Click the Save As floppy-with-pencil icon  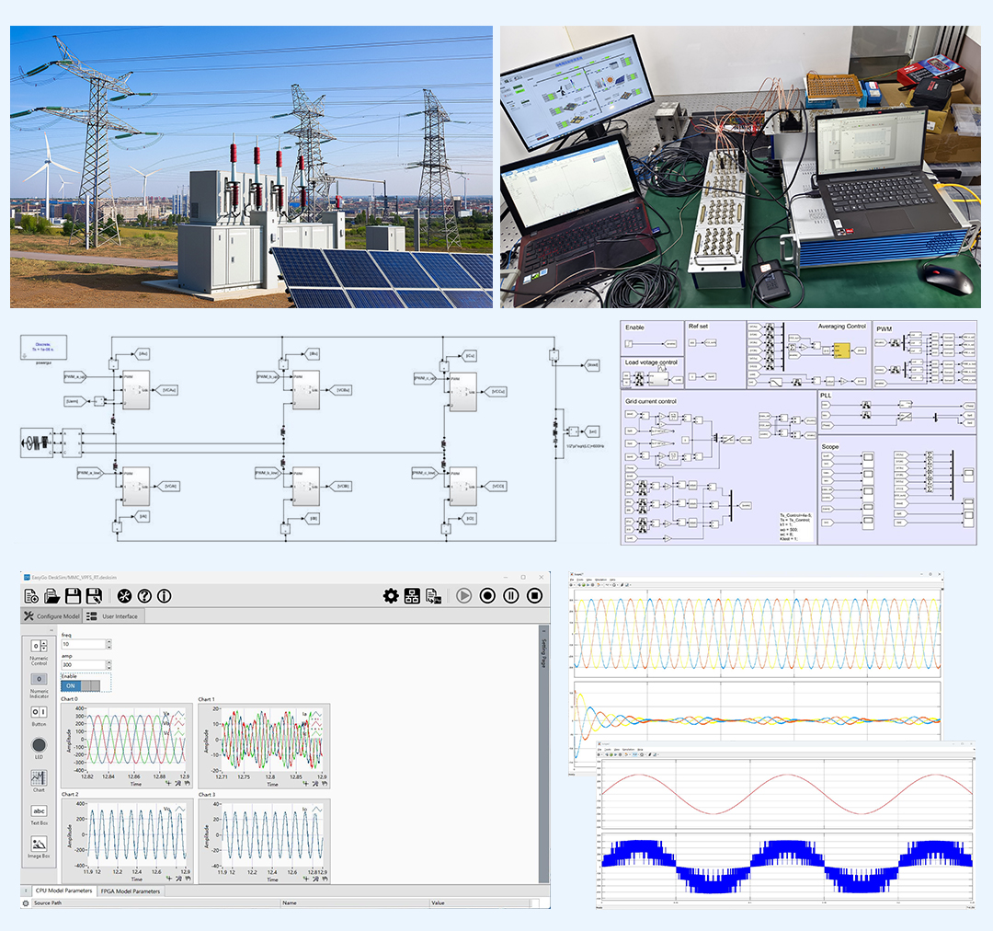click(x=94, y=596)
